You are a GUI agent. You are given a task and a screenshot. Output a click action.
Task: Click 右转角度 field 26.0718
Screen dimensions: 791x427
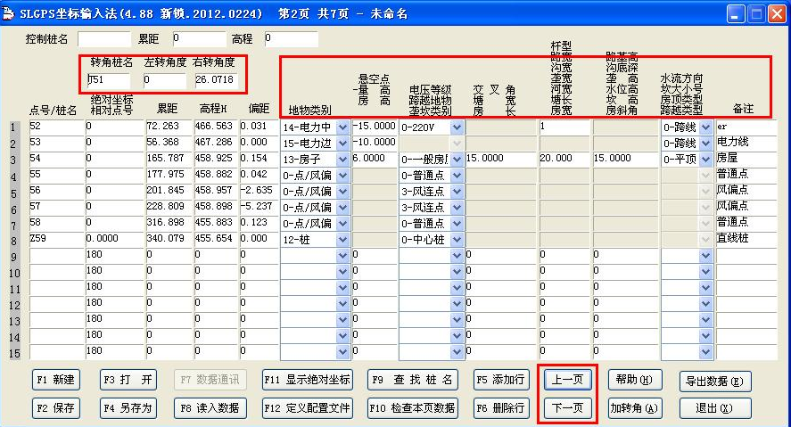coord(217,80)
